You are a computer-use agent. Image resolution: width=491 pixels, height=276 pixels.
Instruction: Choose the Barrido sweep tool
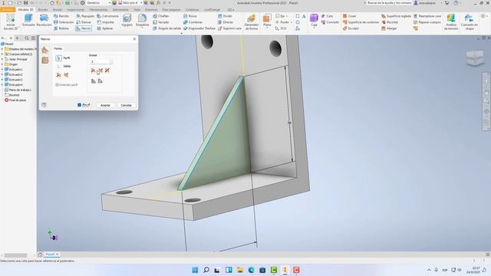coord(61,16)
